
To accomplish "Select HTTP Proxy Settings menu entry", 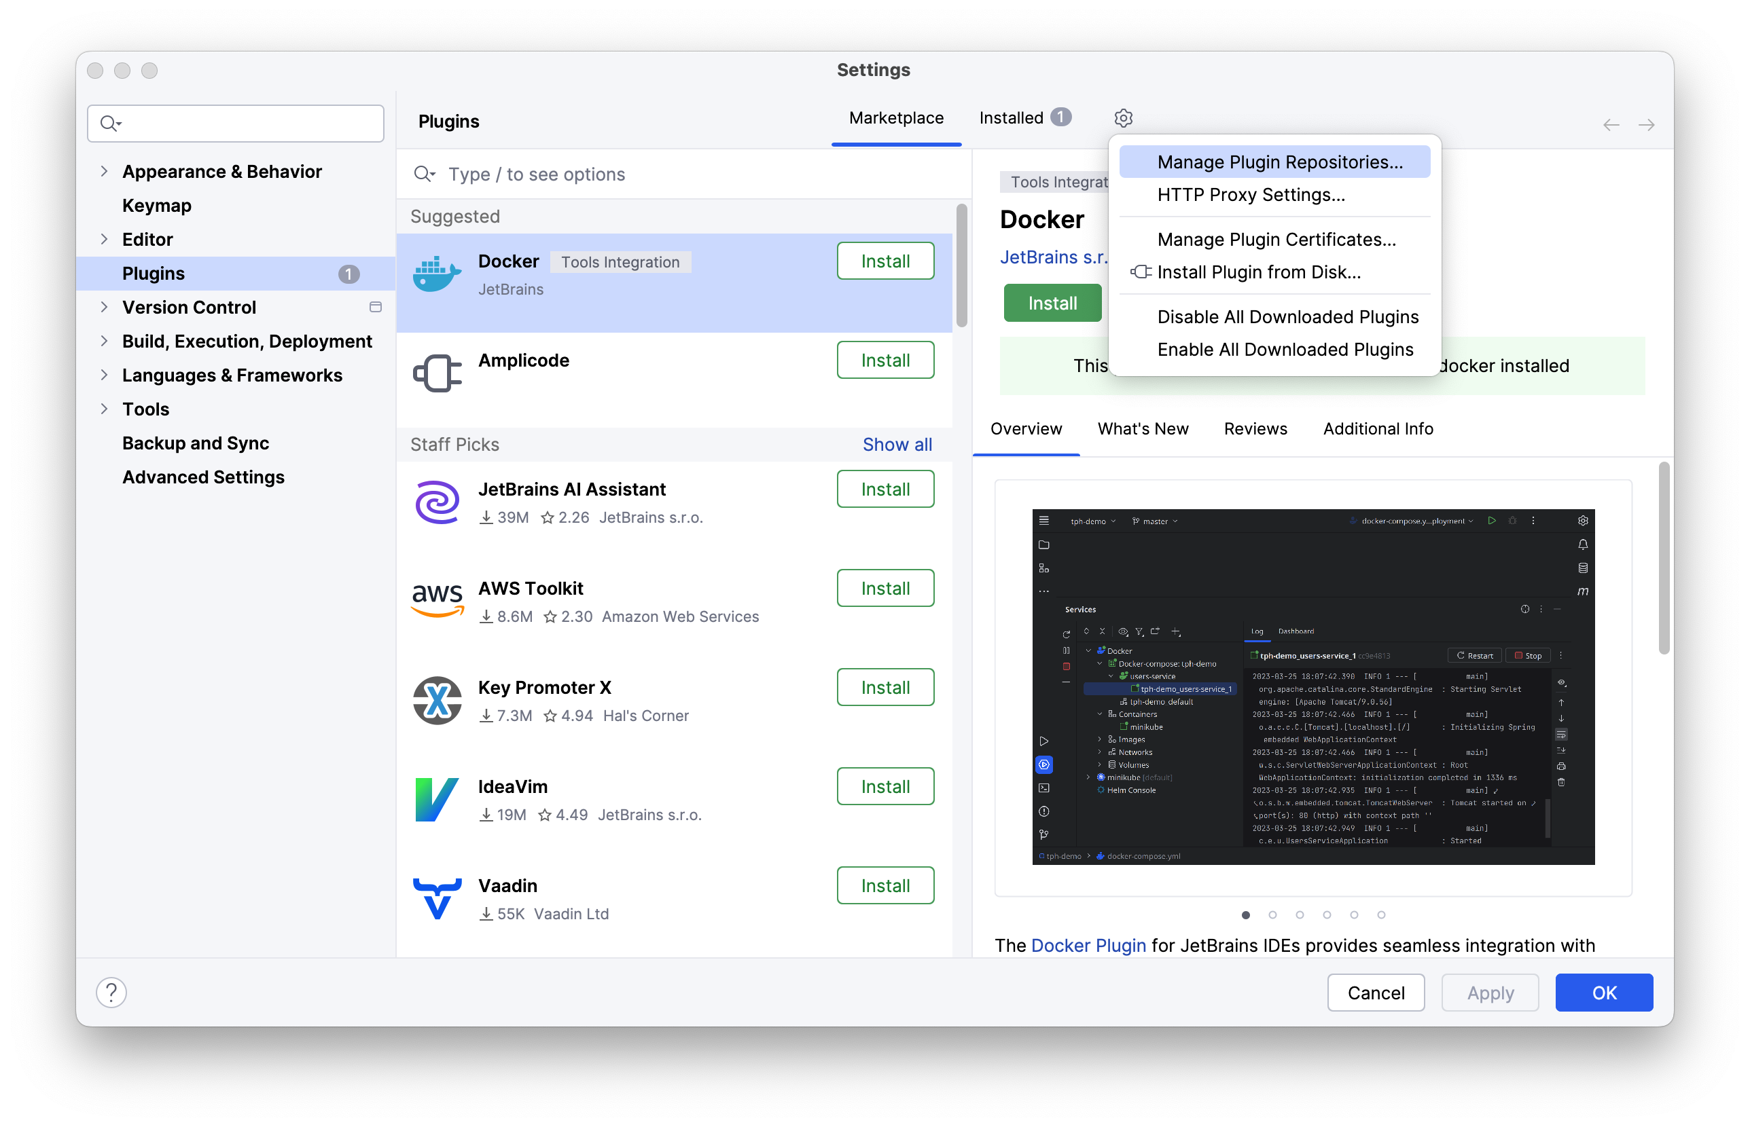I will click(x=1274, y=195).
